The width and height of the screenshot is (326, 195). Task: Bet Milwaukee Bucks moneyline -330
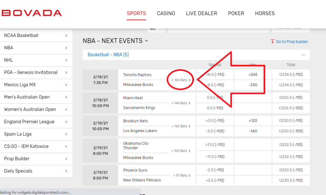tap(253, 85)
